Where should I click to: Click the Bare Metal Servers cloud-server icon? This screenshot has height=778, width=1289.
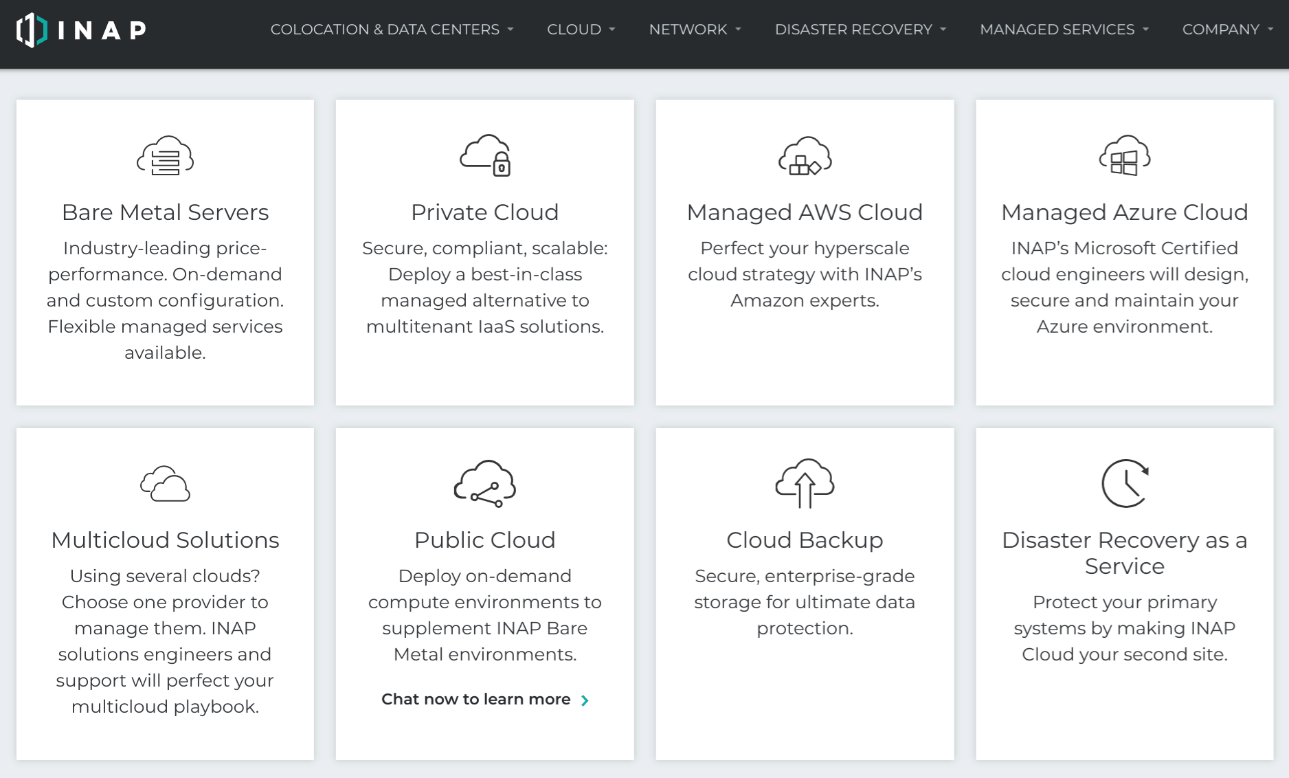click(165, 156)
